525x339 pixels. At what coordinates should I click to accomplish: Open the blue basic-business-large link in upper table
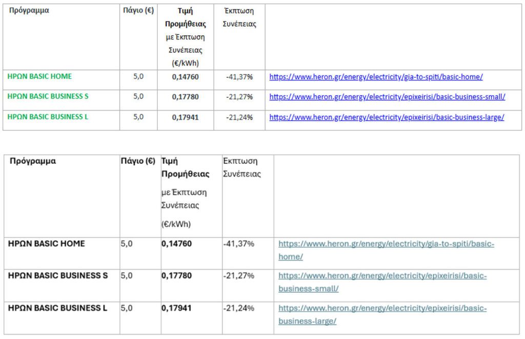point(387,117)
